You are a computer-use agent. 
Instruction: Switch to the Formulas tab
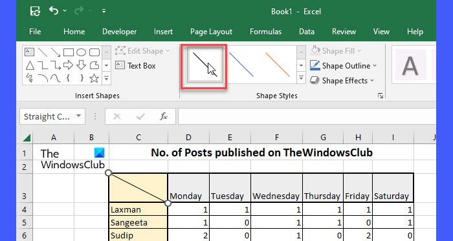pyautogui.click(x=265, y=32)
